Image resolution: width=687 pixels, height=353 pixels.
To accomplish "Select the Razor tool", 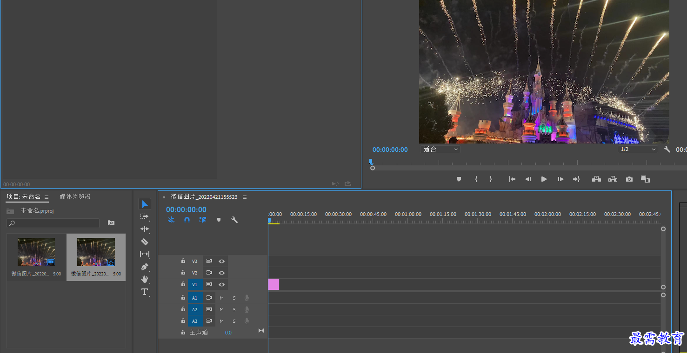I will point(145,242).
